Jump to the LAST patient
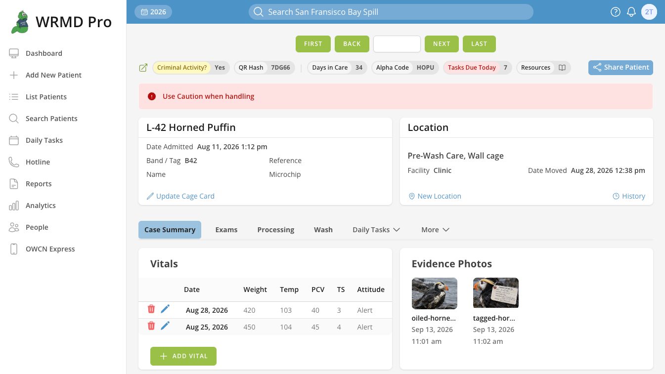665x374 pixels. [x=479, y=44]
